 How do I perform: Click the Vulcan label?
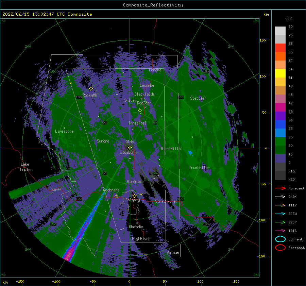click(173, 253)
